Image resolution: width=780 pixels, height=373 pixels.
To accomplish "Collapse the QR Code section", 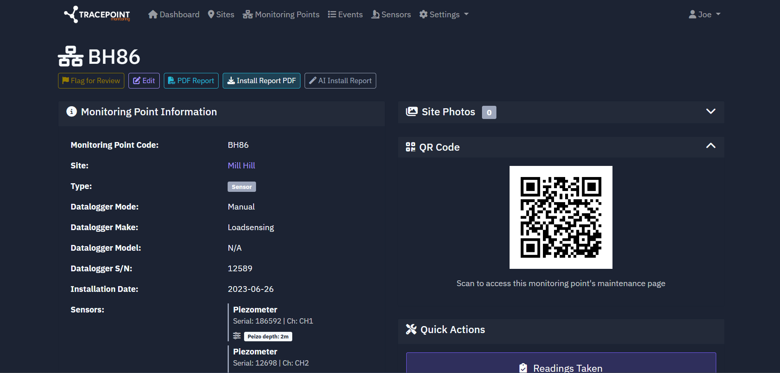I will pyautogui.click(x=710, y=146).
